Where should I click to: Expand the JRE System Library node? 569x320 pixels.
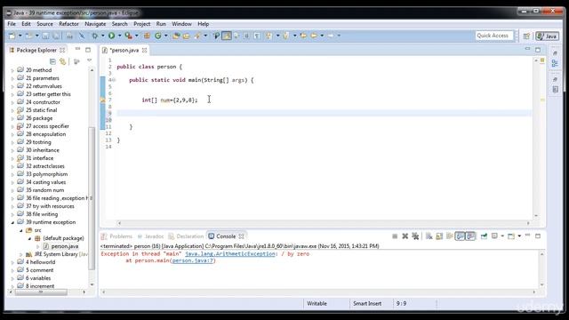21,254
